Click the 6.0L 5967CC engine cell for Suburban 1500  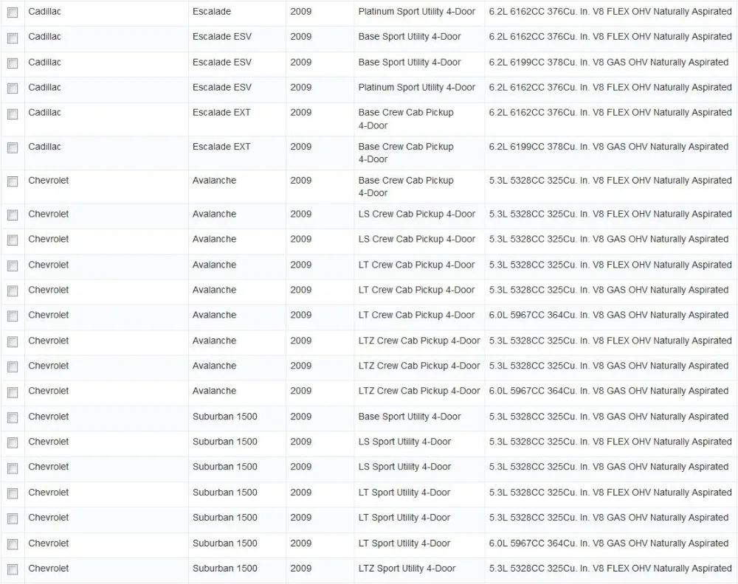pyautogui.click(x=609, y=543)
